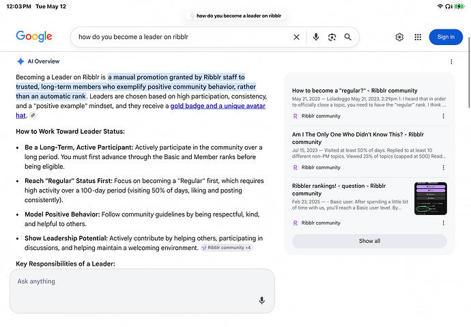
Task: Click the Wi-Fi status icon
Action: coord(440,6)
